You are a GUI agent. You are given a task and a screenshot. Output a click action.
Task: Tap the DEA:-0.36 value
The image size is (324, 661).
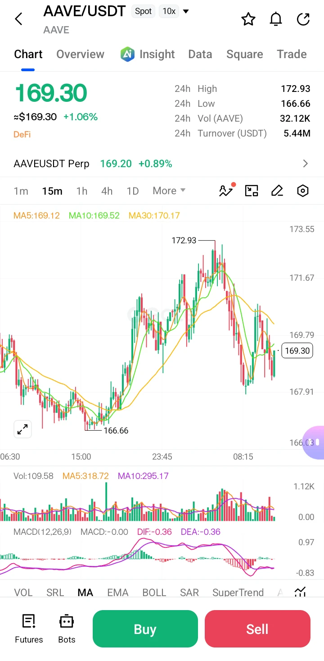coord(201,532)
